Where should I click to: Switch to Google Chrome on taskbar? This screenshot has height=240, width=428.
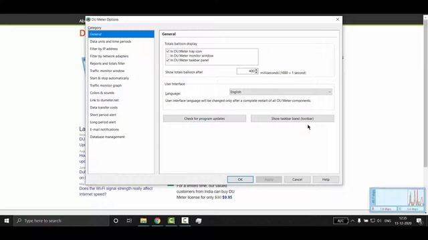click(x=157, y=221)
